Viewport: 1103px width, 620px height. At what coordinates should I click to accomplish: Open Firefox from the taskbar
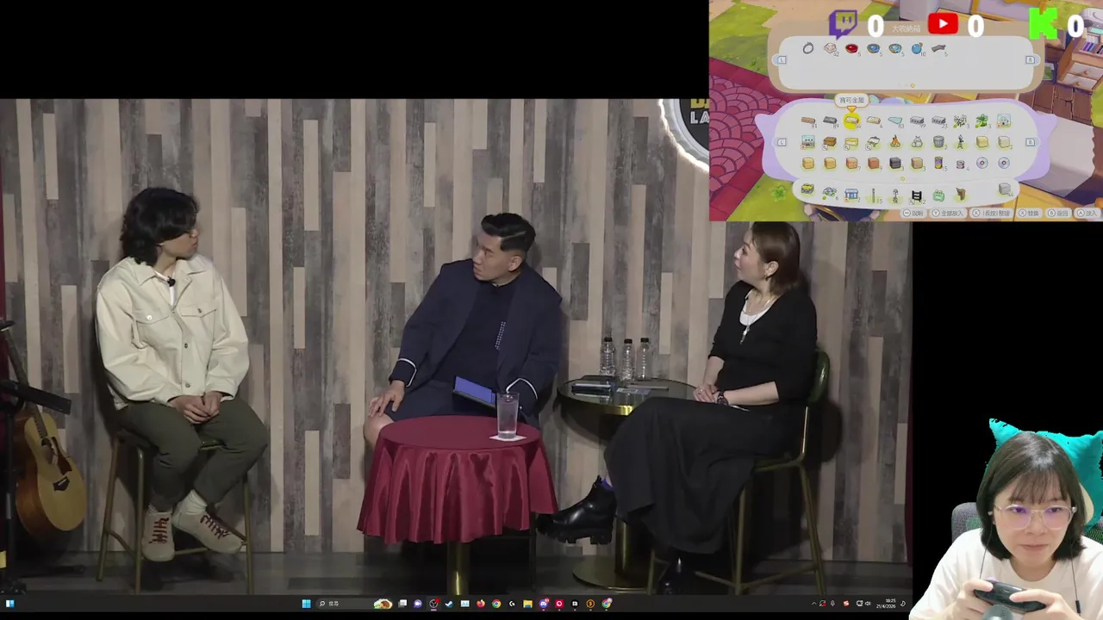pyautogui.click(x=481, y=604)
